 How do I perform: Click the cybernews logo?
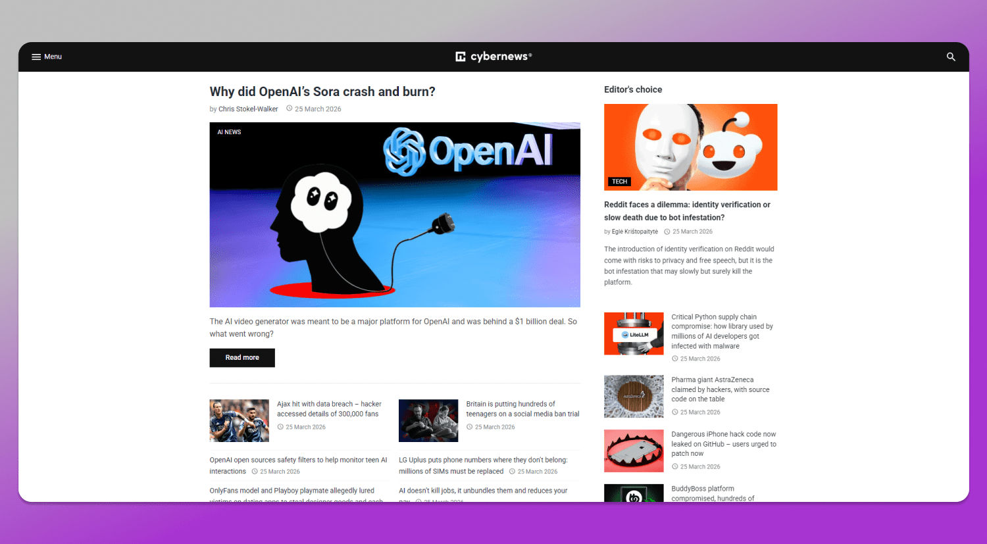click(x=493, y=57)
